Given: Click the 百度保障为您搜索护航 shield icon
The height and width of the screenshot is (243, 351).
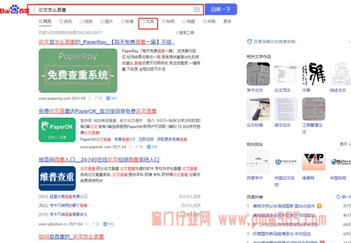Looking at the screenshot, I should pos(250,42).
